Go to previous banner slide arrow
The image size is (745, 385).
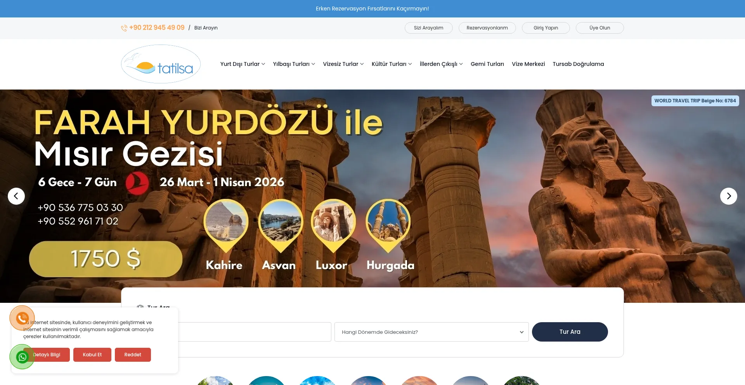[x=16, y=196]
